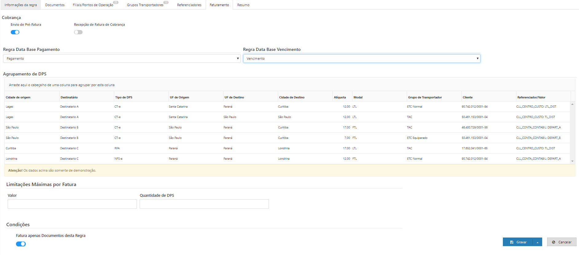Focus the Valor input field
This screenshot has width=579, height=255.
(72, 204)
